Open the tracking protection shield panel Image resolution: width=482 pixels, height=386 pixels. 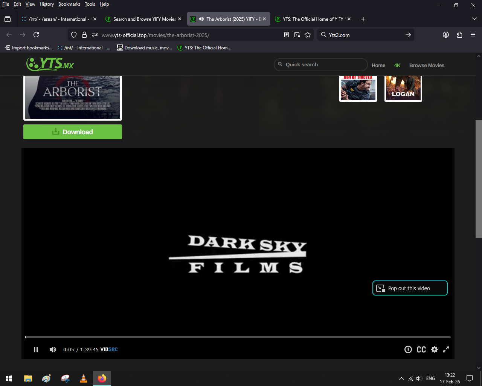pyautogui.click(x=74, y=35)
